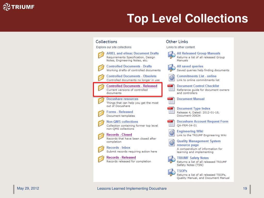
Task: Open Docushare resources collection
Action: (x=122, y=99)
